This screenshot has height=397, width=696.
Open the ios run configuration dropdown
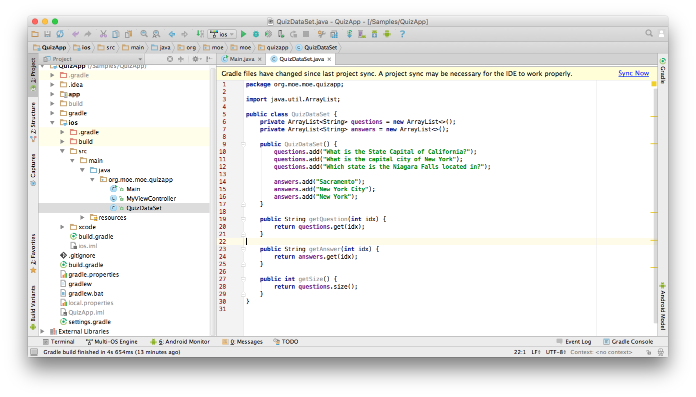pos(222,34)
